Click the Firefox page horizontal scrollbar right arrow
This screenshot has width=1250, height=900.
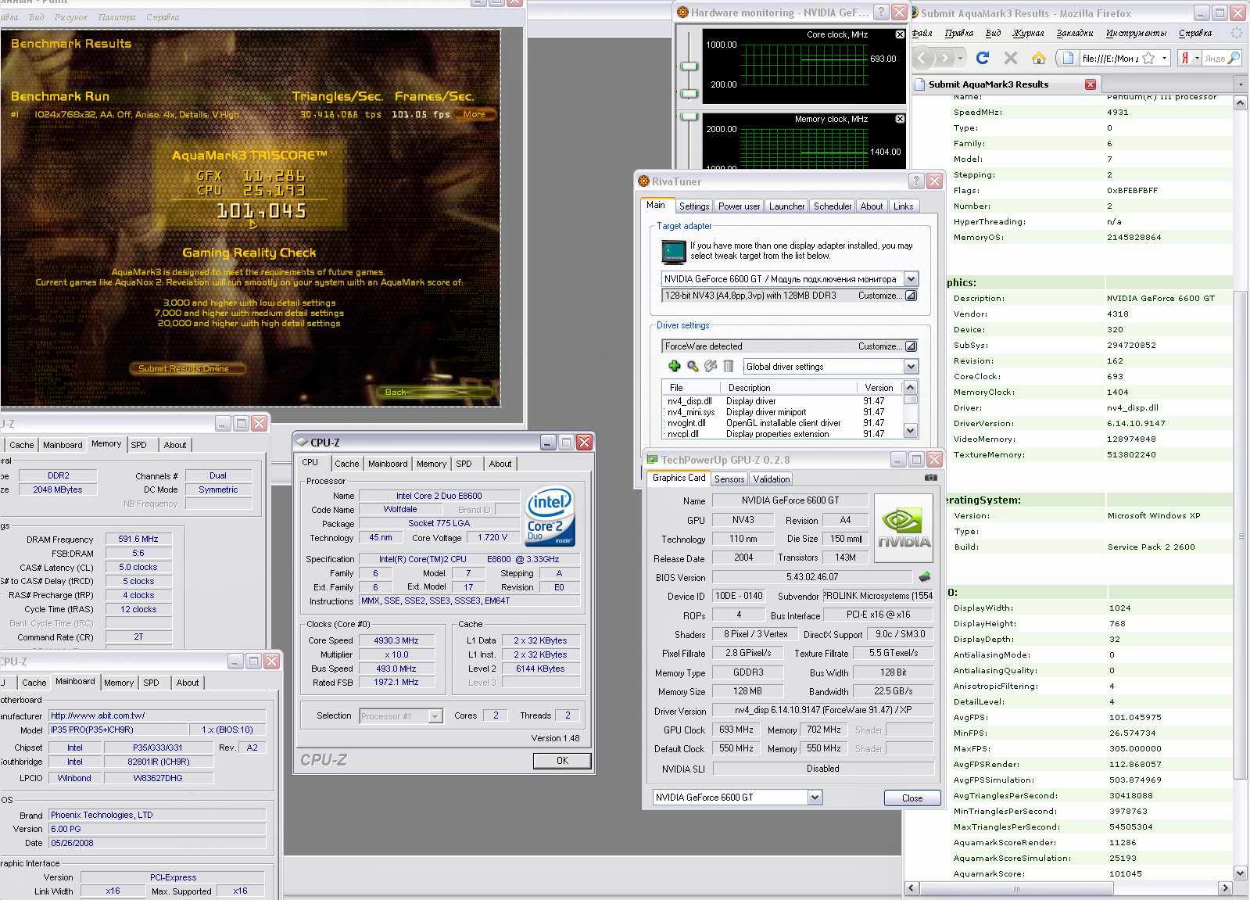pos(1225,888)
